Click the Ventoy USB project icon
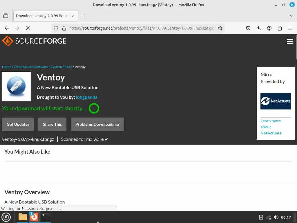 coord(17,86)
